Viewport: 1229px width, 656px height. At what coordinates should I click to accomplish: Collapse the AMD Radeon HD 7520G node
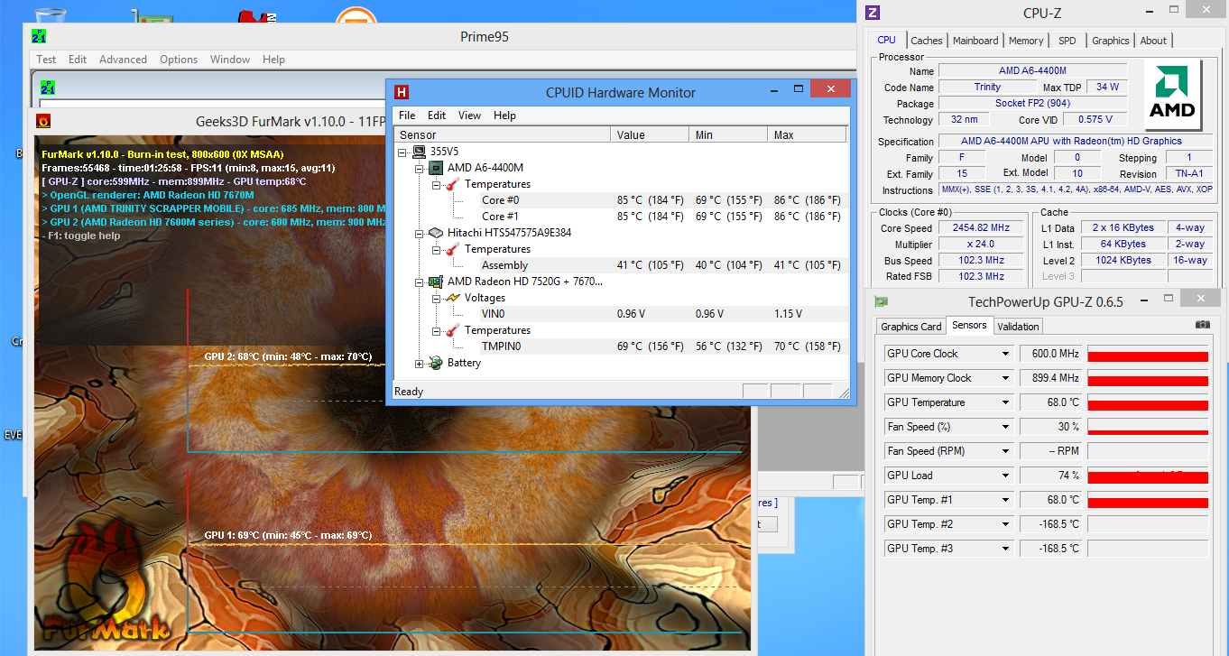(x=419, y=282)
